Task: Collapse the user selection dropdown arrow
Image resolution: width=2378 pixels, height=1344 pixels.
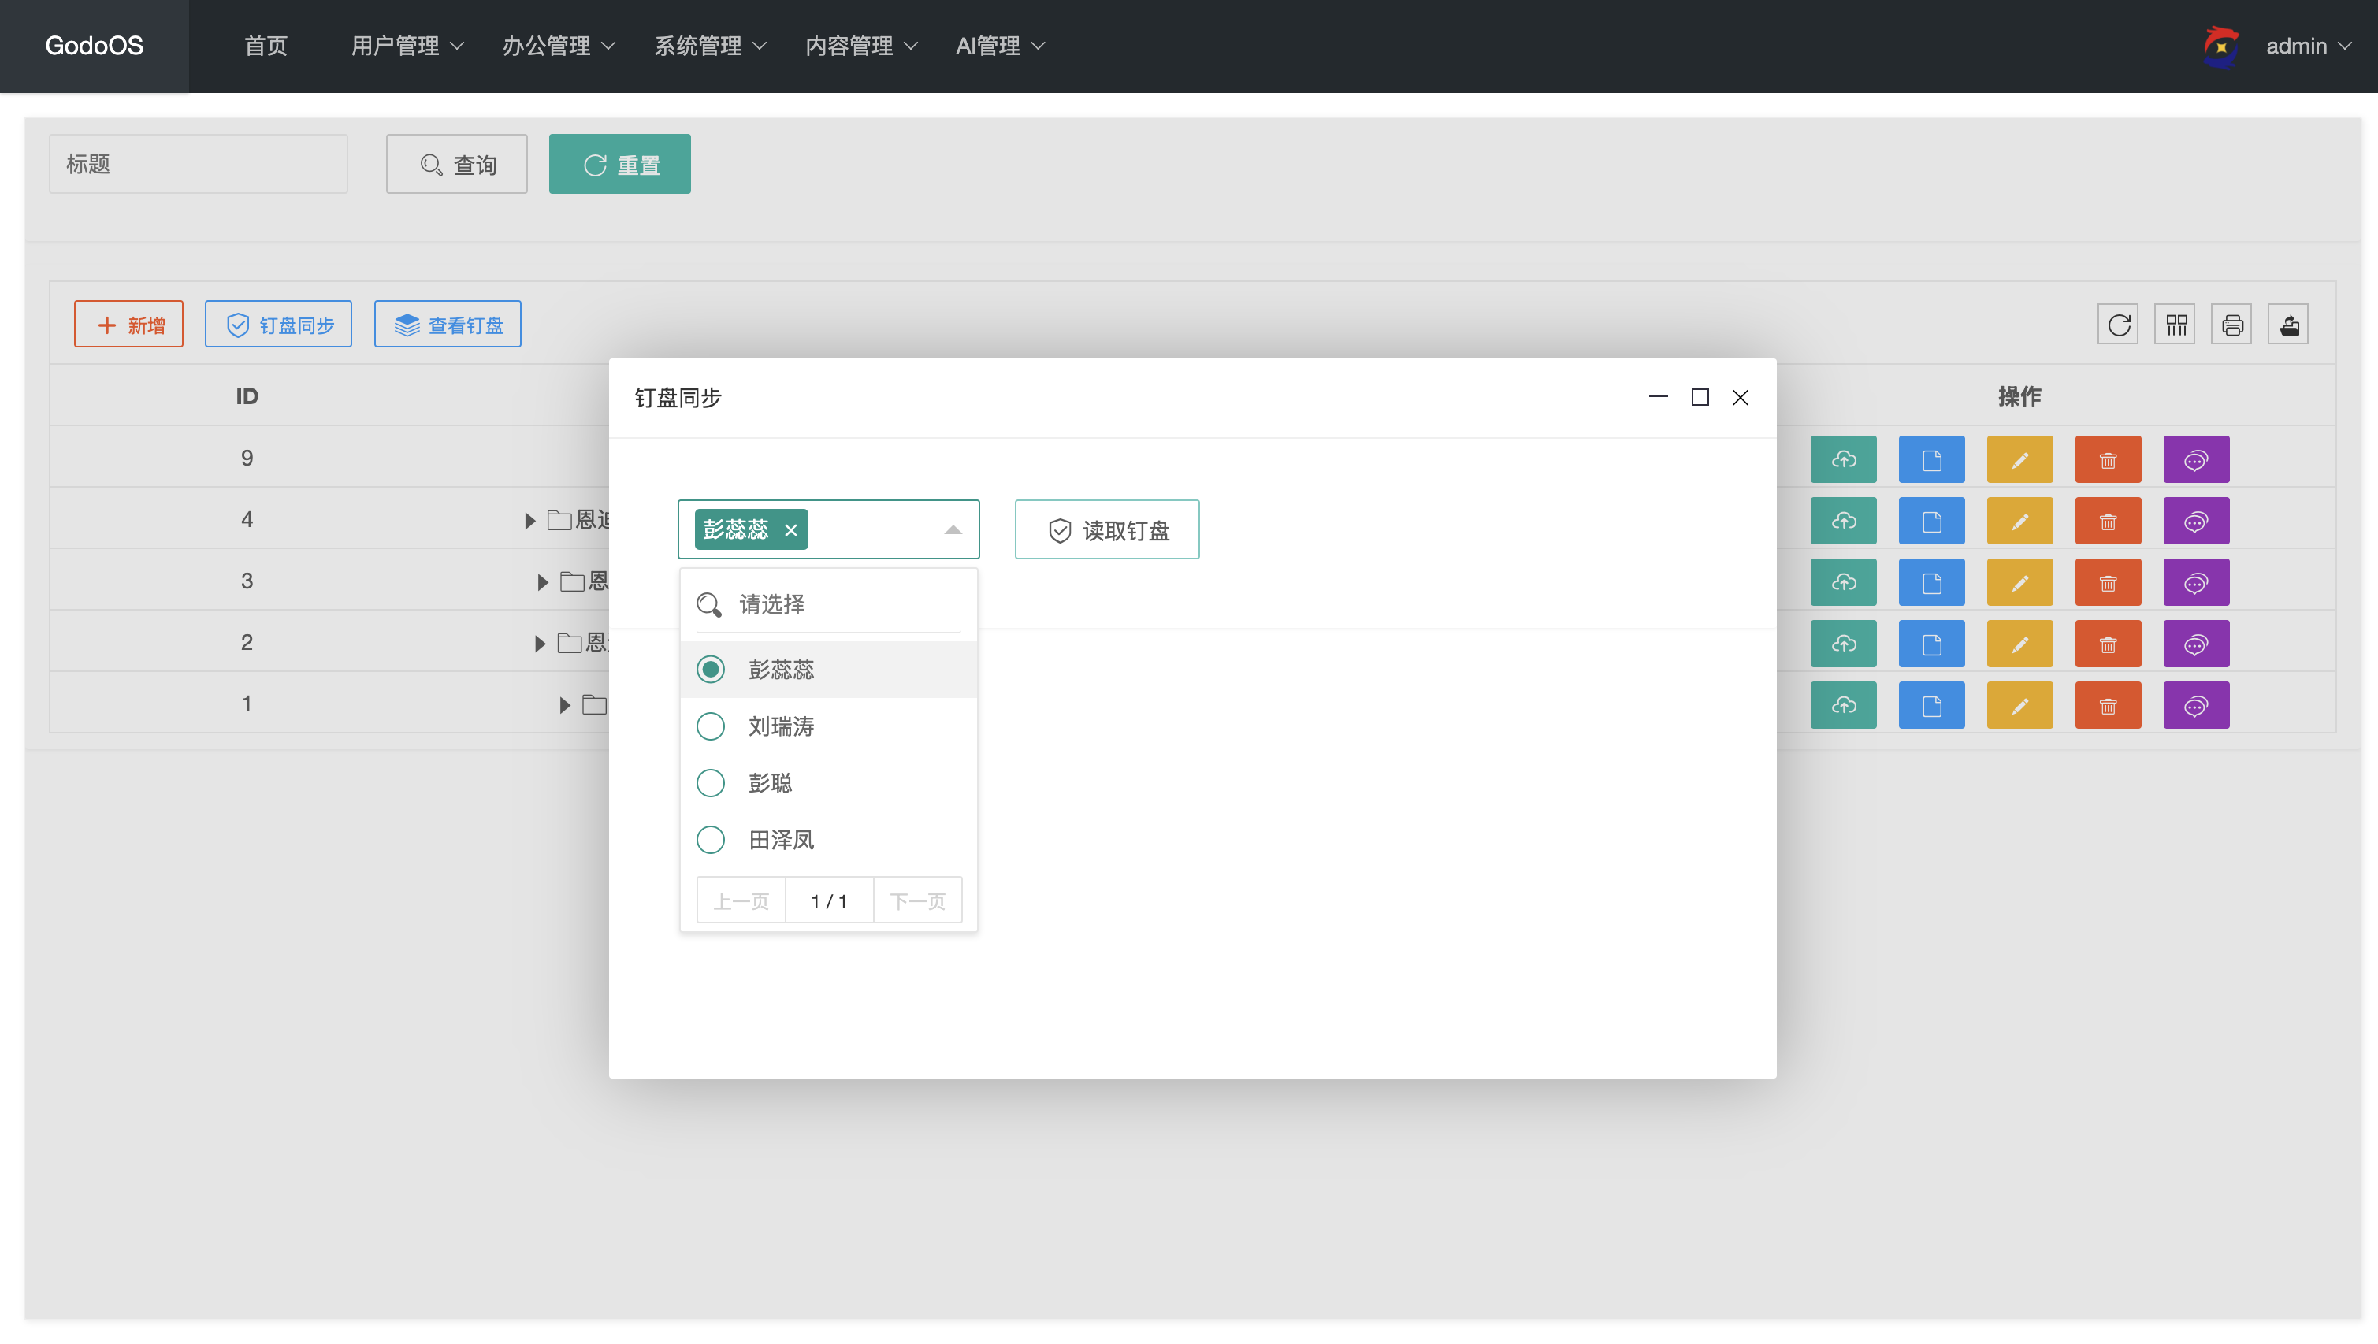Action: click(x=953, y=530)
